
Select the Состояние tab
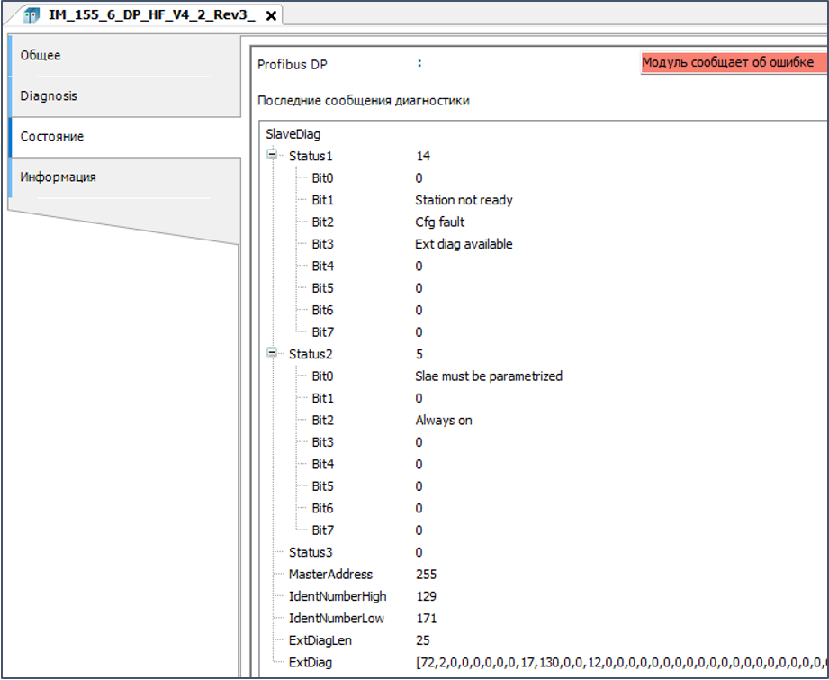click(51, 137)
